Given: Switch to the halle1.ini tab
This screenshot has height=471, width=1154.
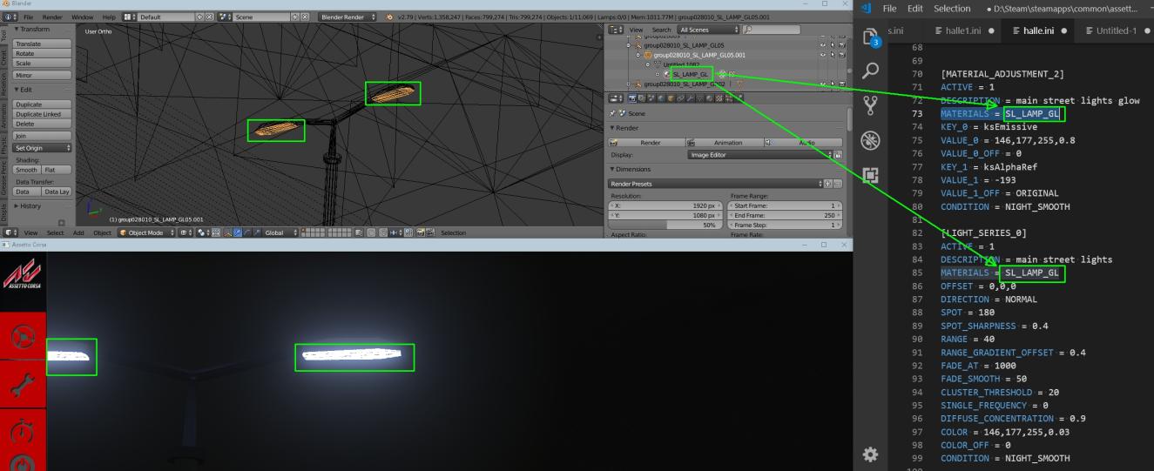Looking at the screenshot, I should 958,31.
